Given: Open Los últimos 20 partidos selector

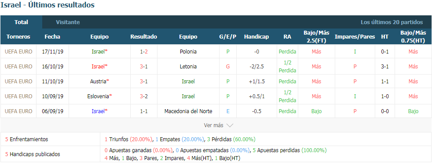Looking at the screenshot, I should (x=392, y=22).
